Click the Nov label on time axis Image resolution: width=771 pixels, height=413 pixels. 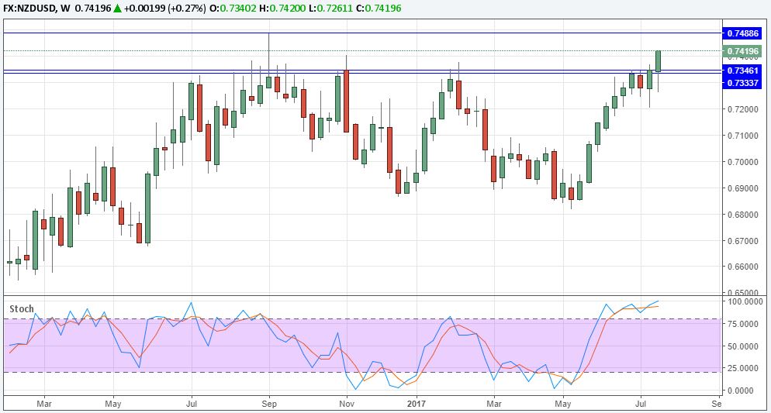click(347, 404)
